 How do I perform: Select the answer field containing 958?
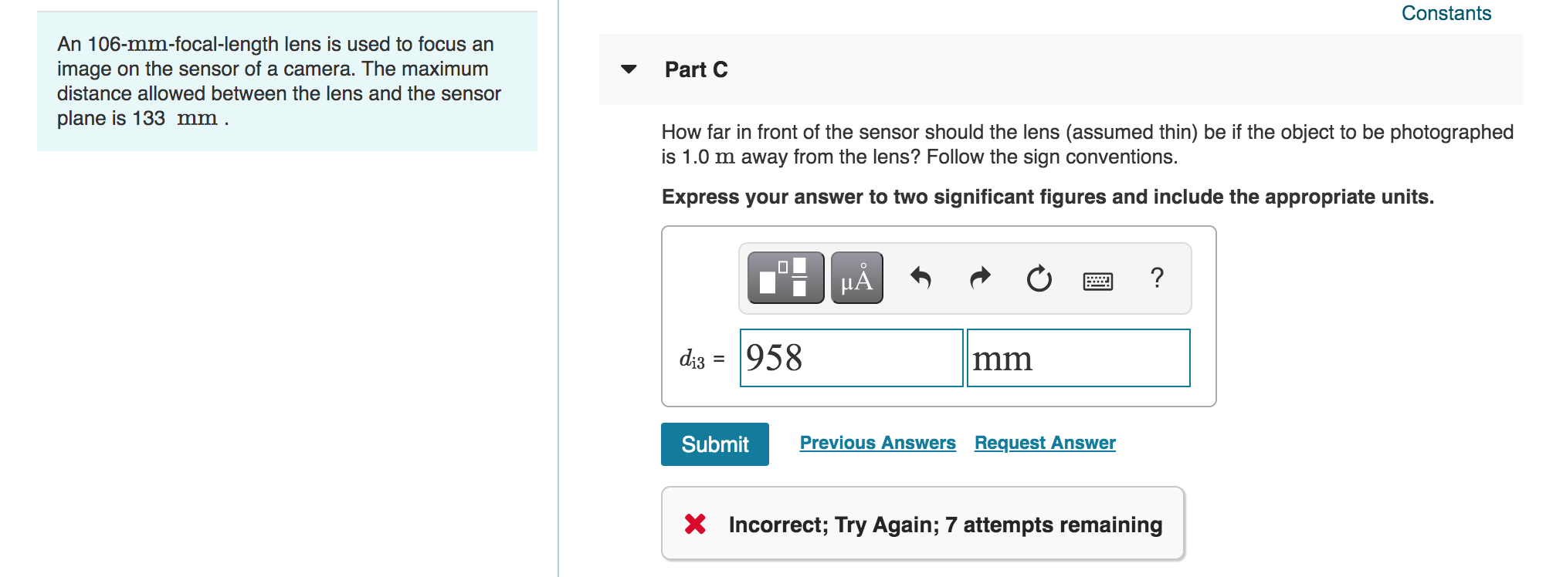[x=851, y=358]
